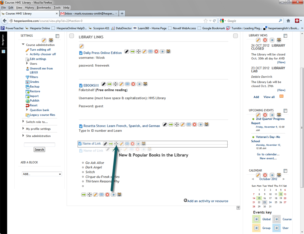
Task: Open update settings for Rosetta Stone link
Action: 183,124
